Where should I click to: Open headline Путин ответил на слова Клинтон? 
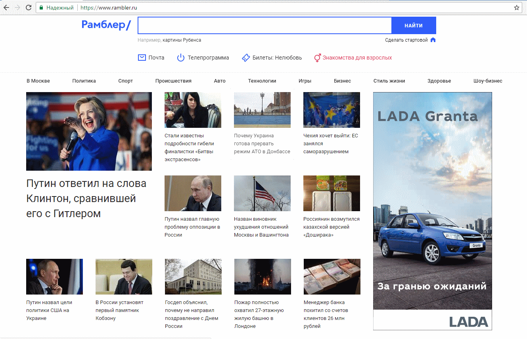(x=86, y=198)
